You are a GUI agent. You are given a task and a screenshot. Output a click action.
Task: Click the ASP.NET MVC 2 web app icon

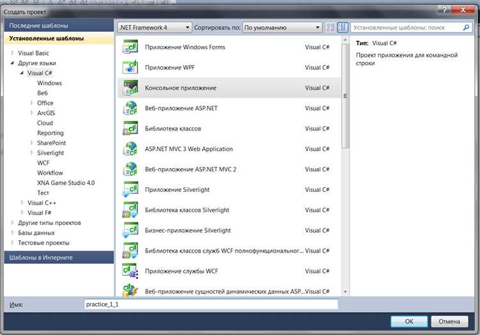pyautogui.click(x=130, y=169)
